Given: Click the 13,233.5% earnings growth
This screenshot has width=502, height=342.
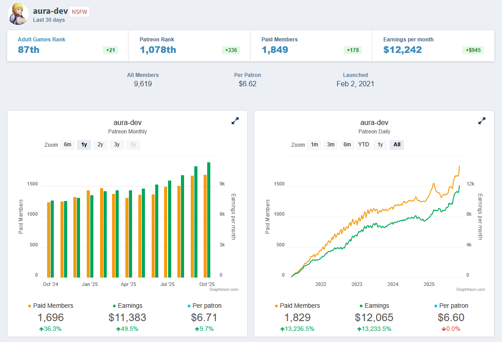Looking at the screenshot, I should [x=374, y=329].
